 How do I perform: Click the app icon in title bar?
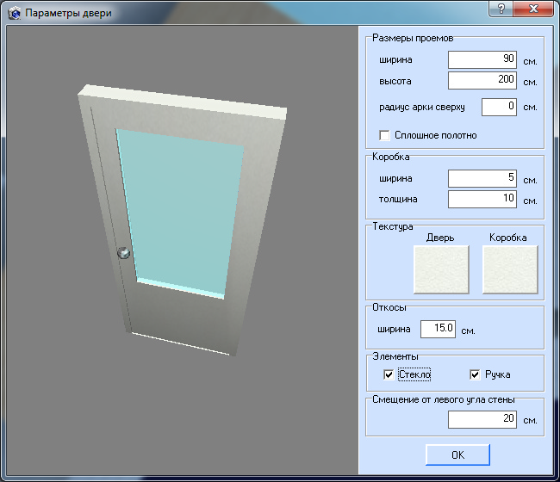pyautogui.click(x=13, y=14)
